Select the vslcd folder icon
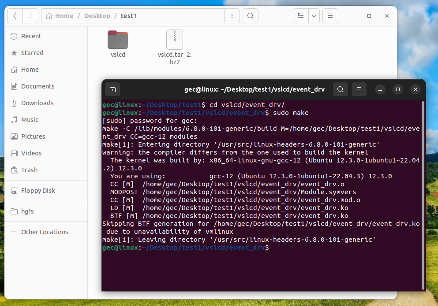This screenshot has width=438, height=306. tap(118, 40)
